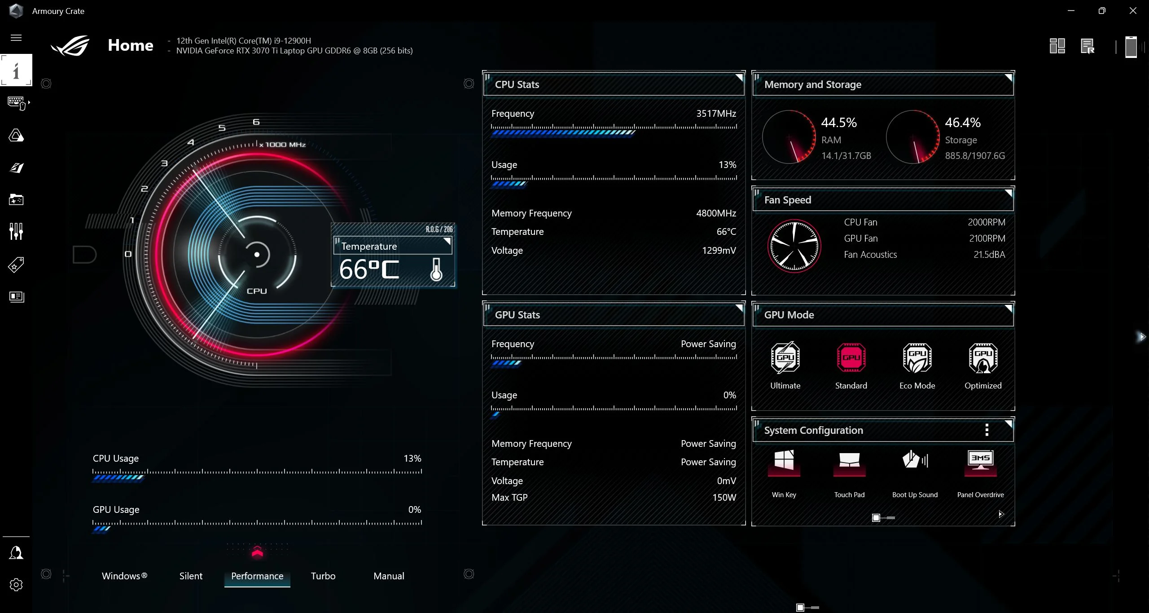1149x613 pixels.
Task: Switch to Turbo performance mode
Action: pos(323,576)
